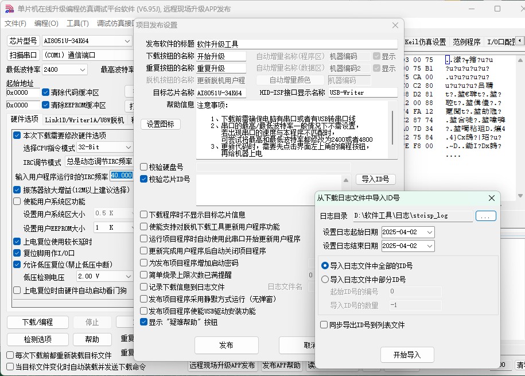Expand the 低压检测电压 2.00 V dropdown

pos(127,277)
